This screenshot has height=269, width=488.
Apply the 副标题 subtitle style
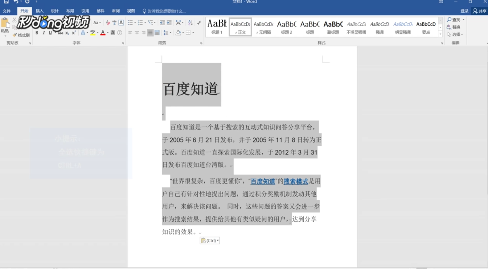pos(333,27)
